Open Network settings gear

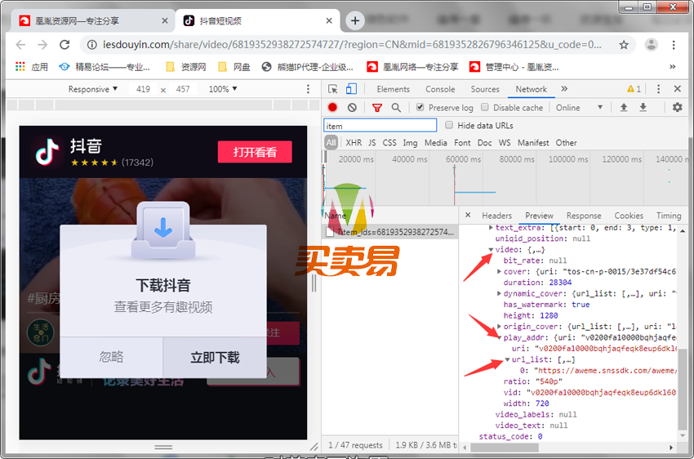click(x=677, y=107)
